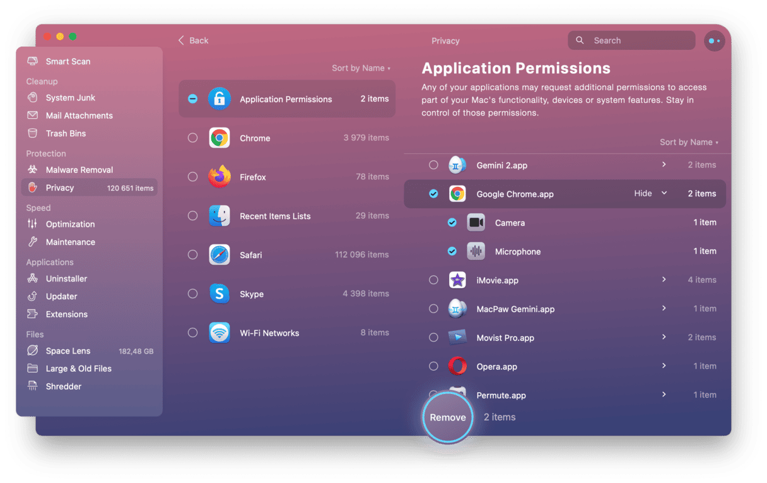Click the Shredder icon in sidebar
767x483 pixels.
pyautogui.click(x=33, y=386)
